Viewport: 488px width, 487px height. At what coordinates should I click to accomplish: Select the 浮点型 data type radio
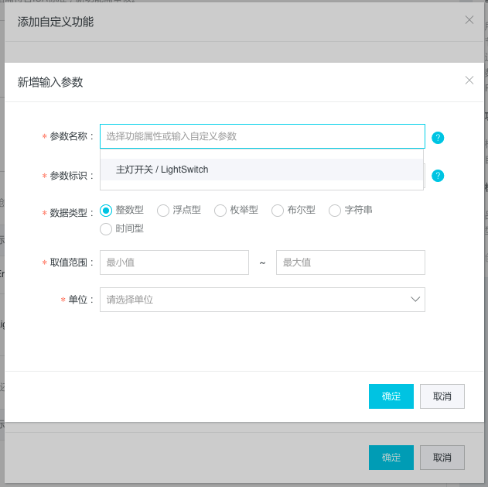[163, 210]
